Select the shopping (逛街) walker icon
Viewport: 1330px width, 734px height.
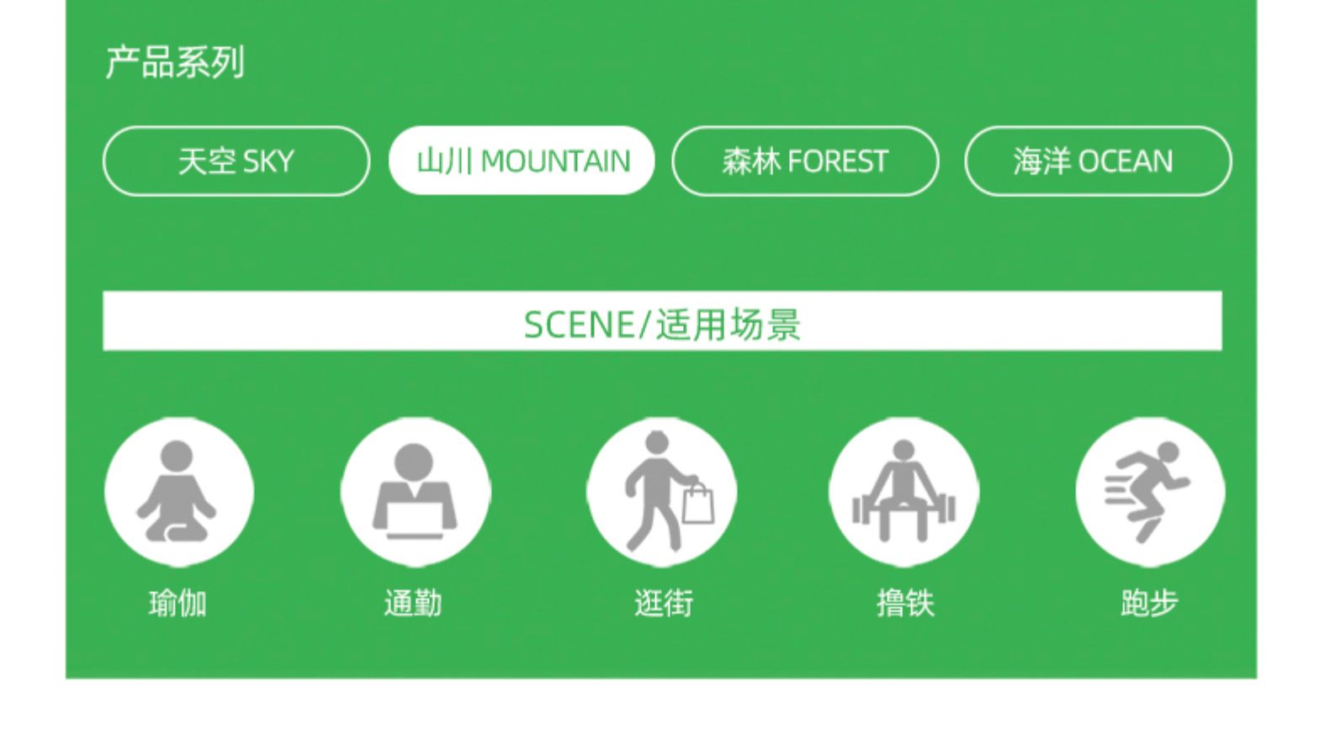coord(662,492)
